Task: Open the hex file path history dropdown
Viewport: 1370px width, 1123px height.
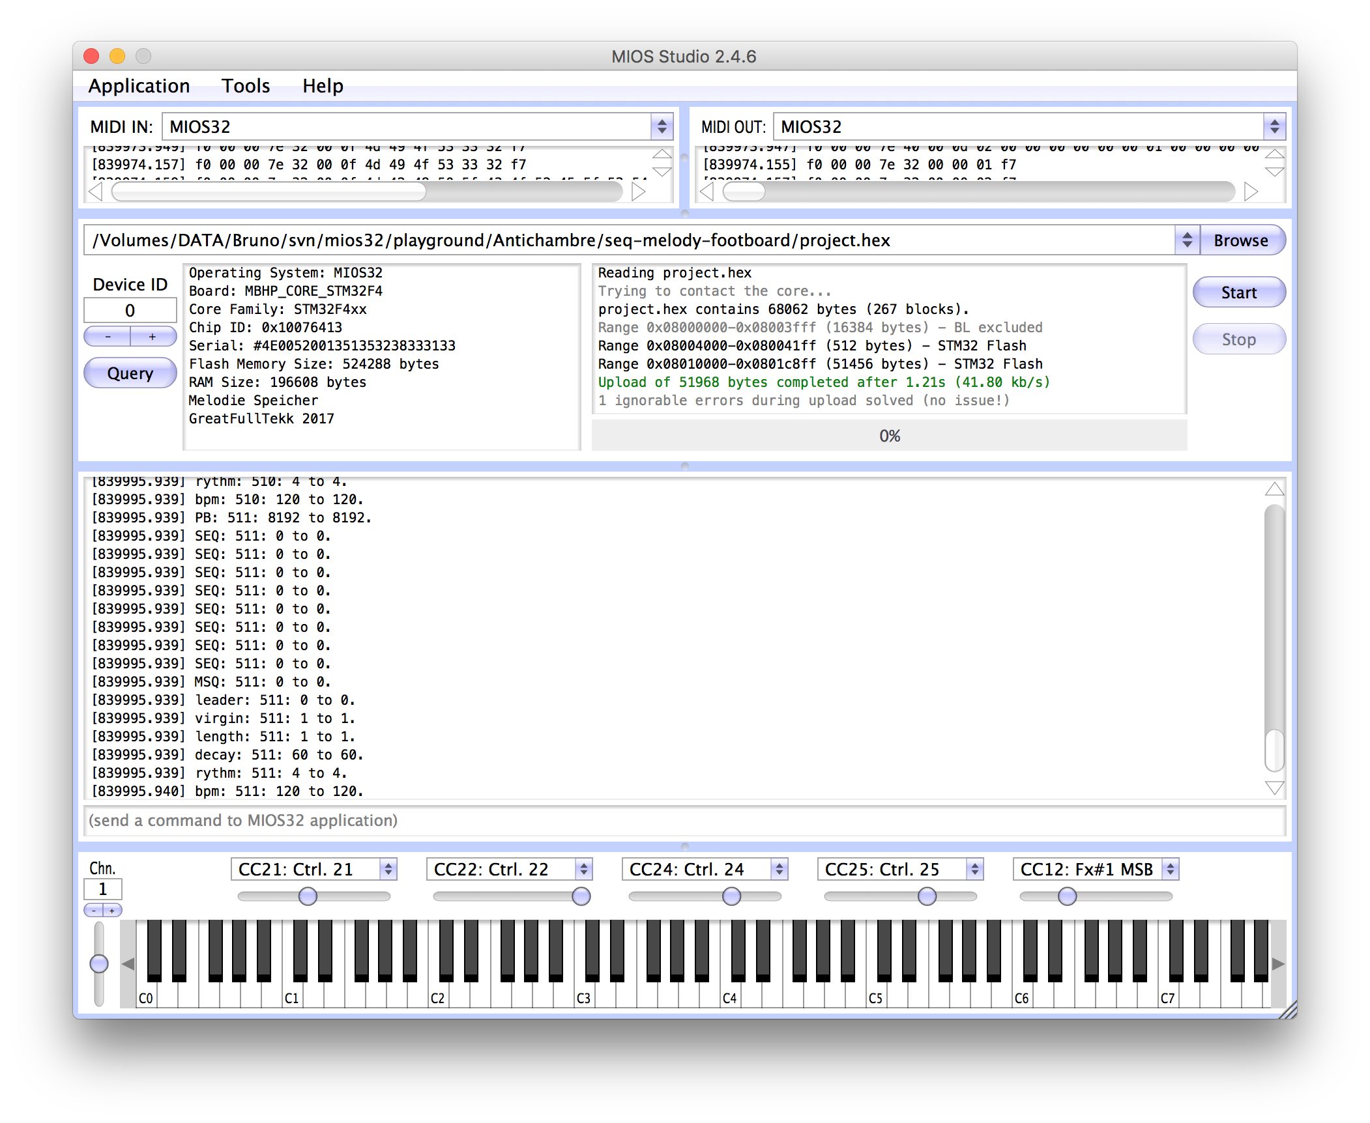Action: (1187, 240)
